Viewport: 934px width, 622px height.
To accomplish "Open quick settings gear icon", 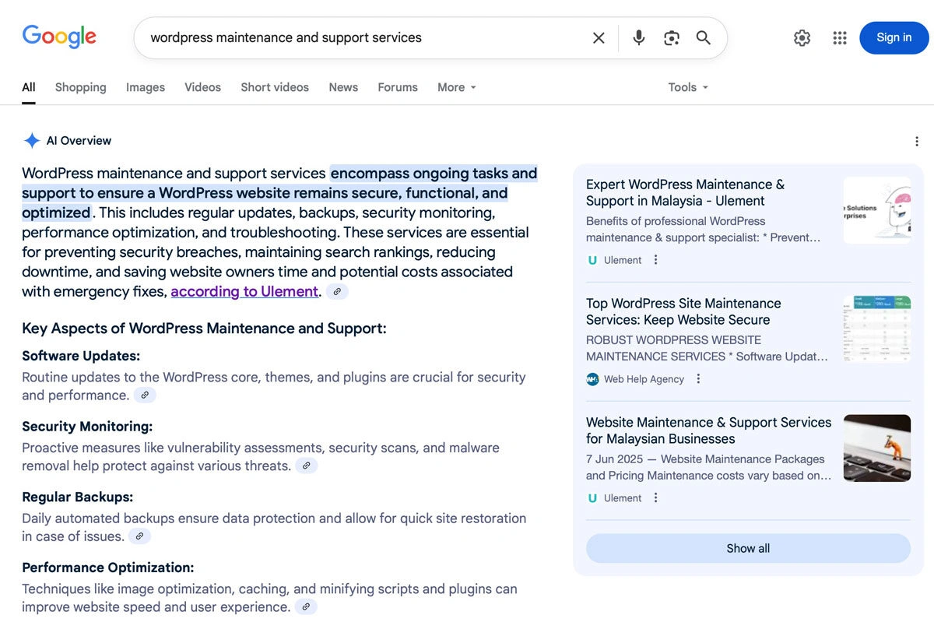I will pyautogui.click(x=802, y=37).
